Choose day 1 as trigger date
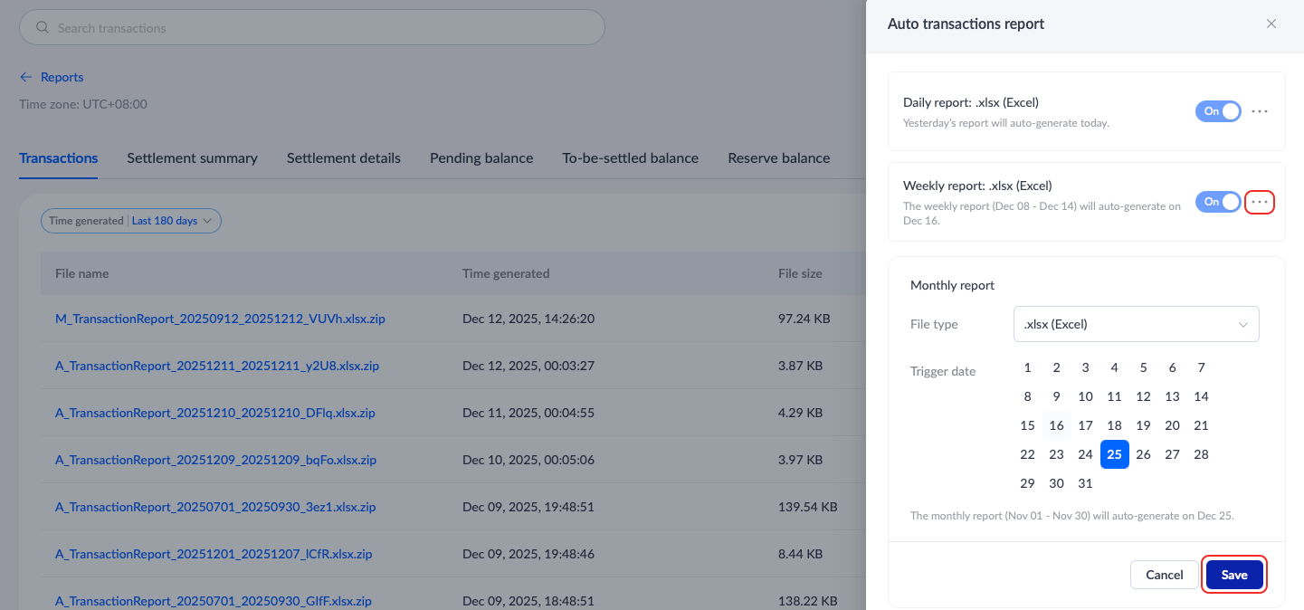Screen dimensions: 1304x610 click(1027, 367)
